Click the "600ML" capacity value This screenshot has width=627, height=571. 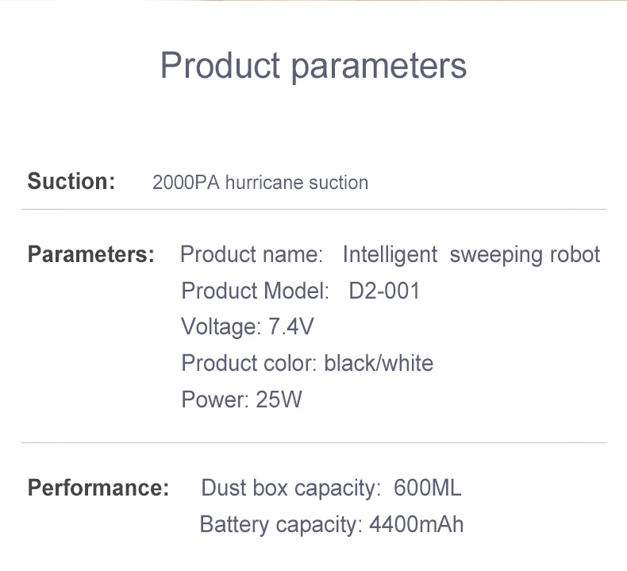click(x=427, y=488)
